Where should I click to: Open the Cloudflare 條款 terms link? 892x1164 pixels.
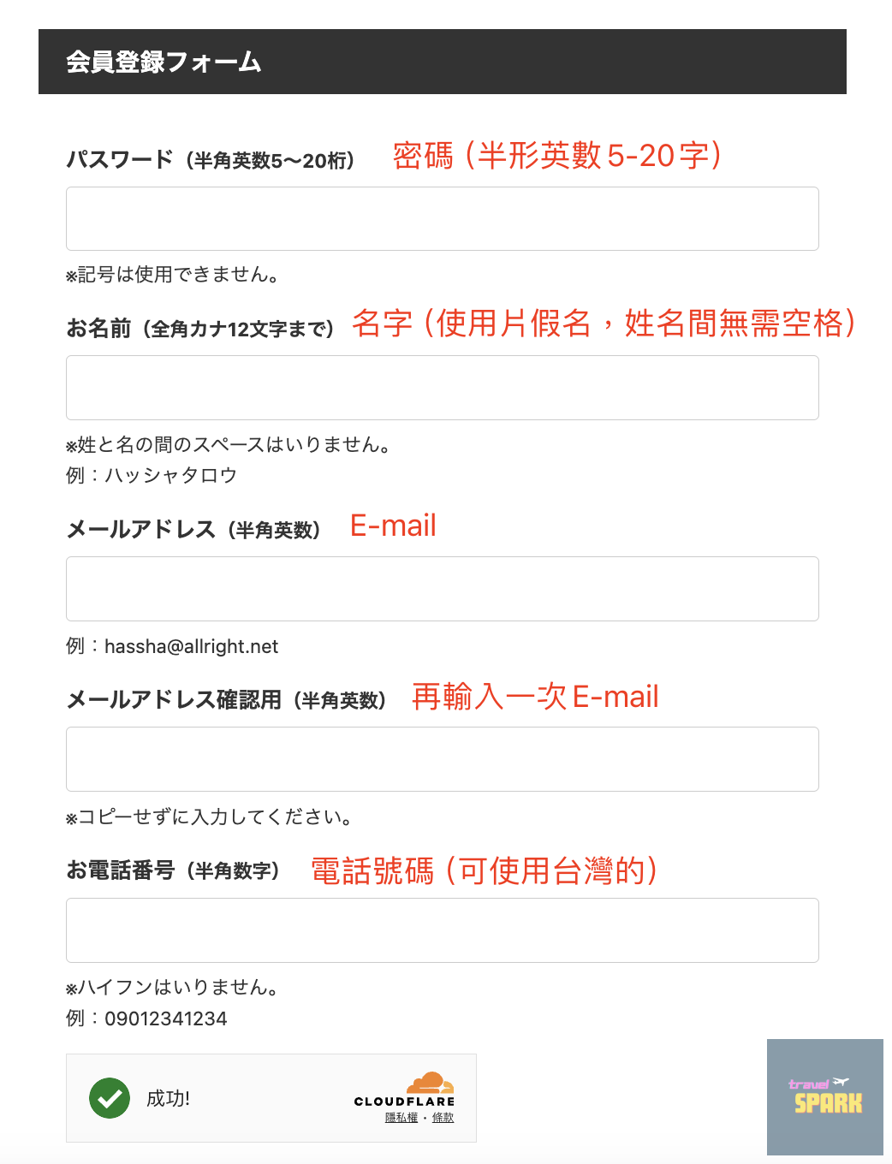(x=443, y=1118)
